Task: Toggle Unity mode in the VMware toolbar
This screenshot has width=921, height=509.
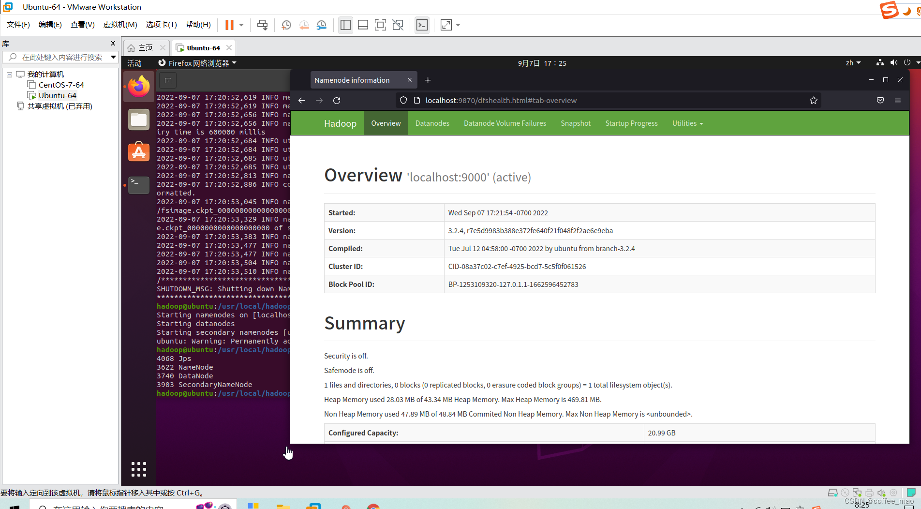Action: (x=398, y=25)
